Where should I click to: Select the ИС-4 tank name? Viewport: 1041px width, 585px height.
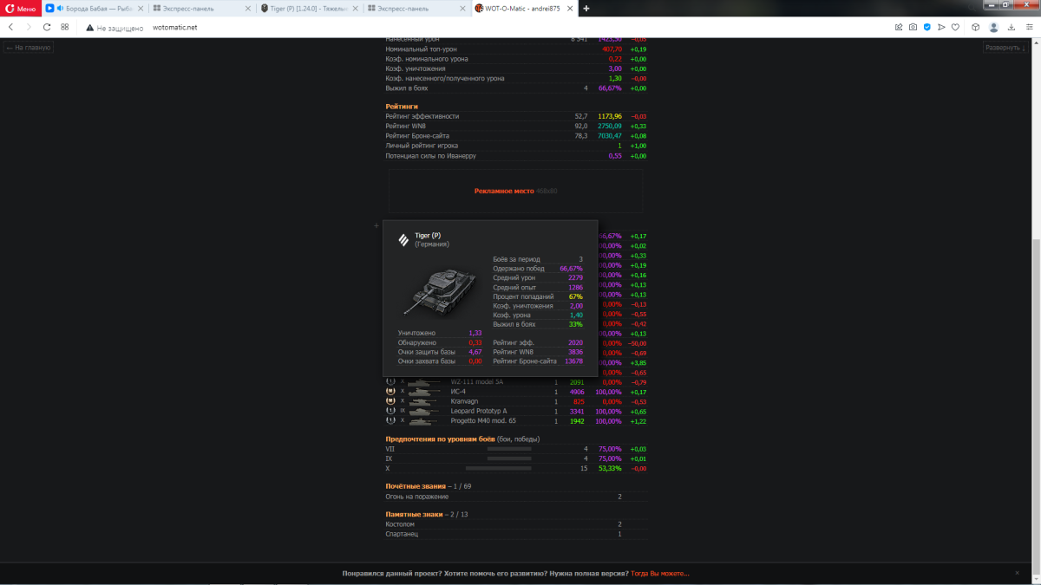pos(458,392)
